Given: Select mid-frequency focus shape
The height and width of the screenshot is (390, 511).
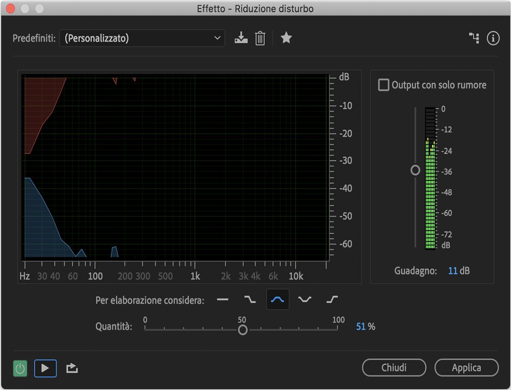Looking at the screenshot, I should 278,299.
